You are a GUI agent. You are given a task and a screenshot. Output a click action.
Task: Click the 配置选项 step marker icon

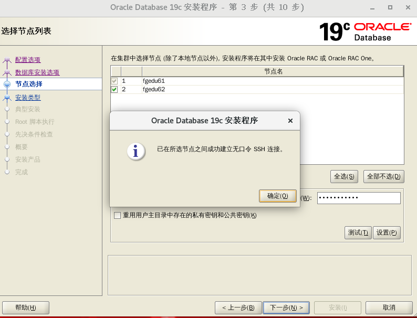pyautogui.click(x=7, y=60)
